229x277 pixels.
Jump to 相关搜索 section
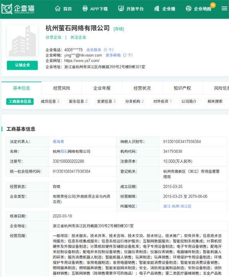pyautogui.click(x=215, y=101)
